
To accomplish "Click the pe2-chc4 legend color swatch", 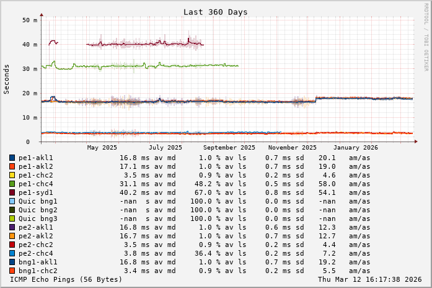I will click(x=12, y=253).
